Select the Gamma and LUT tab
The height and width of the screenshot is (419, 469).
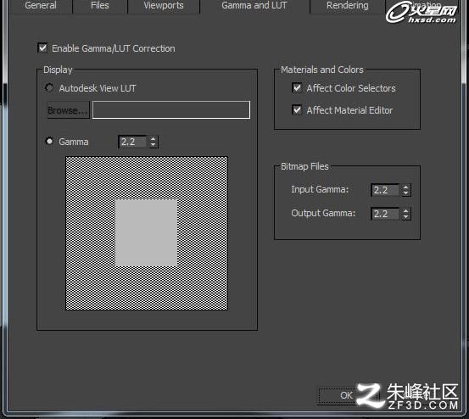point(254,5)
